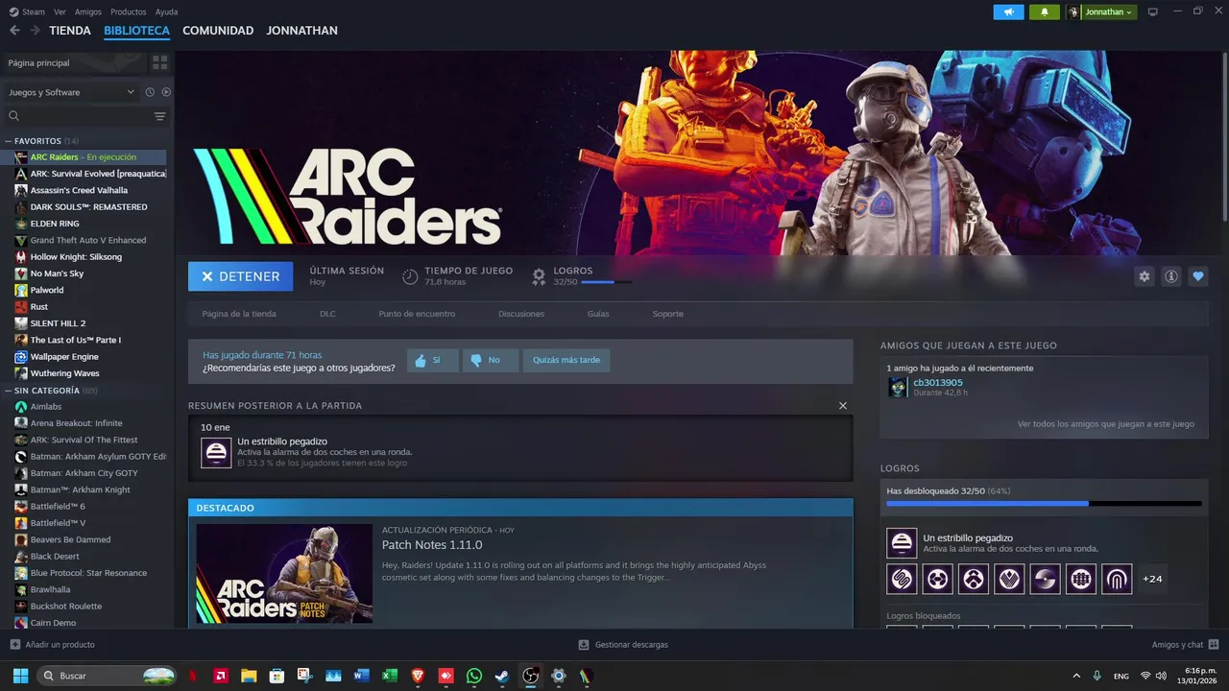Stop the game with DETENER button
The width and height of the screenshot is (1229, 691).
point(240,276)
